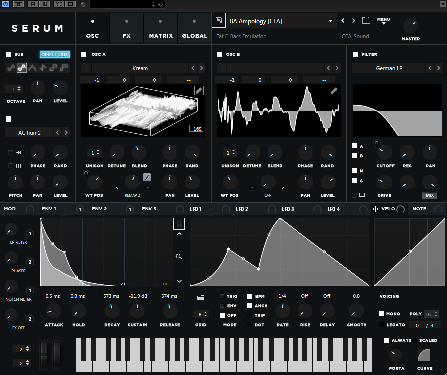Toggle noise oscillator checkbox above AC hum2
The height and width of the screenshot is (375, 447).
(9, 119)
